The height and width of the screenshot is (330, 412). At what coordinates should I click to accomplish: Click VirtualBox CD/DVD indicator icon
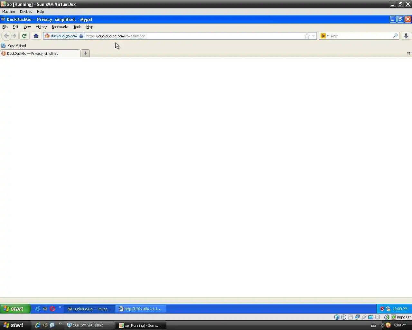(x=344, y=317)
